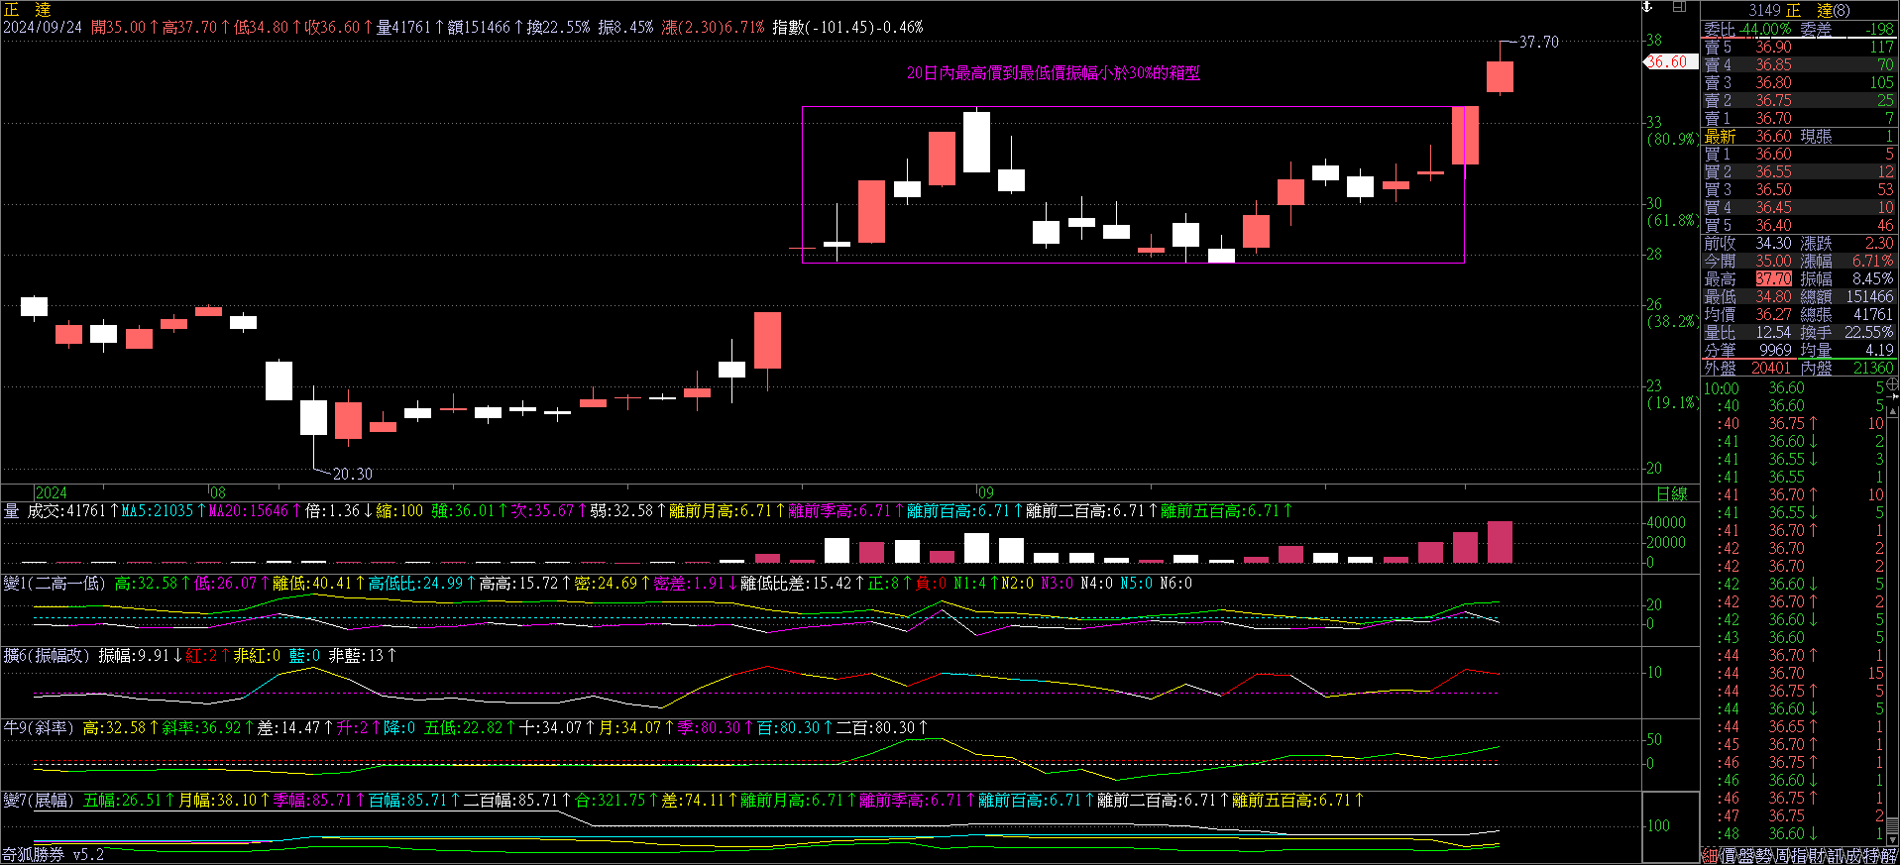Screen dimensions: 1900x865
Task: Click the latest red candlestick at 36.60
Action: tap(1500, 76)
